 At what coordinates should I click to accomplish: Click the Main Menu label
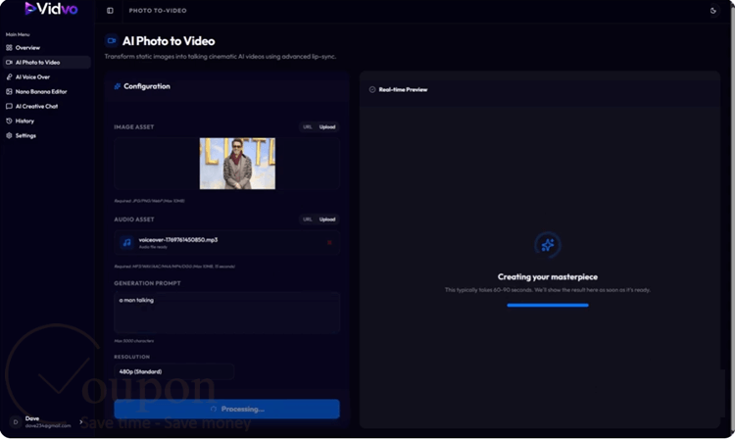pos(18,34)
